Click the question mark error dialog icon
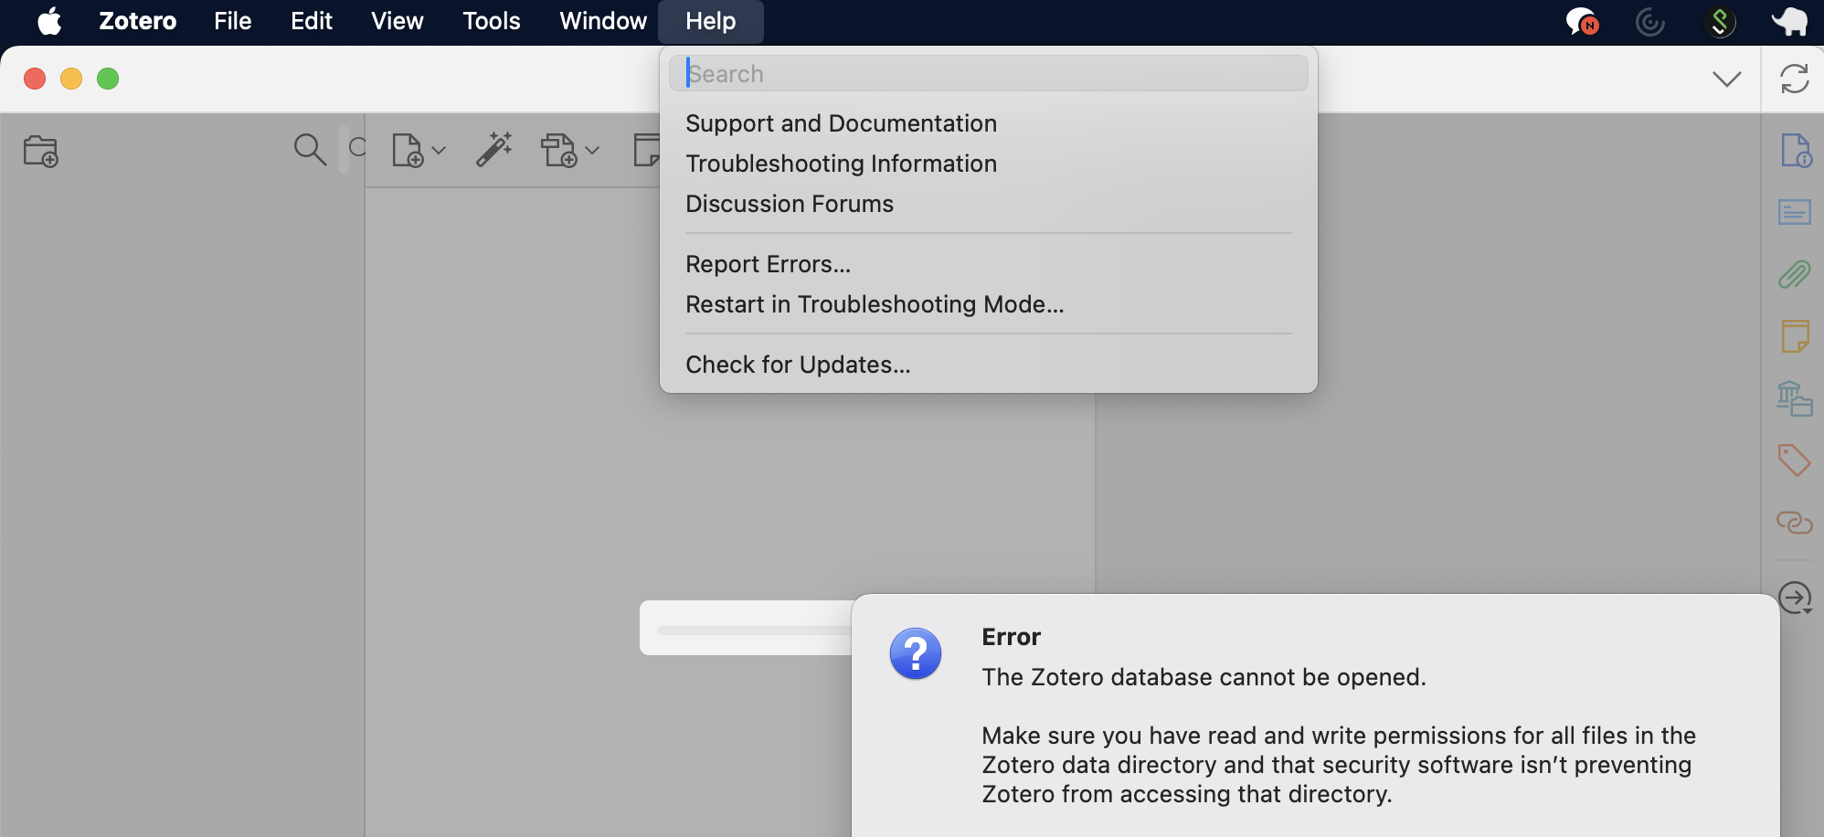The width and height of the screenshot is (1824, 837). [916, 653]
